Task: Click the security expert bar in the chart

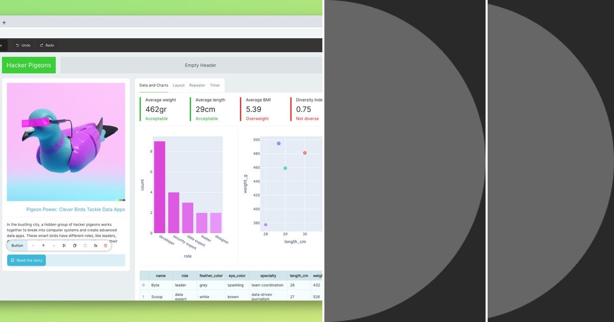Action: pos(174,213)
